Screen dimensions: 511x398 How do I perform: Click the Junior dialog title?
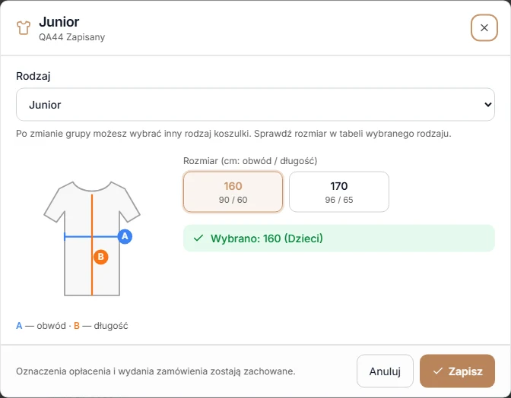(x=59, y=22)
